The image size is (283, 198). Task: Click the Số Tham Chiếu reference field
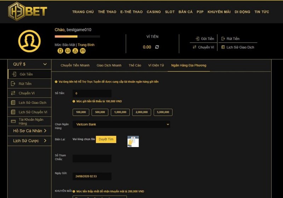coord(92,158)
